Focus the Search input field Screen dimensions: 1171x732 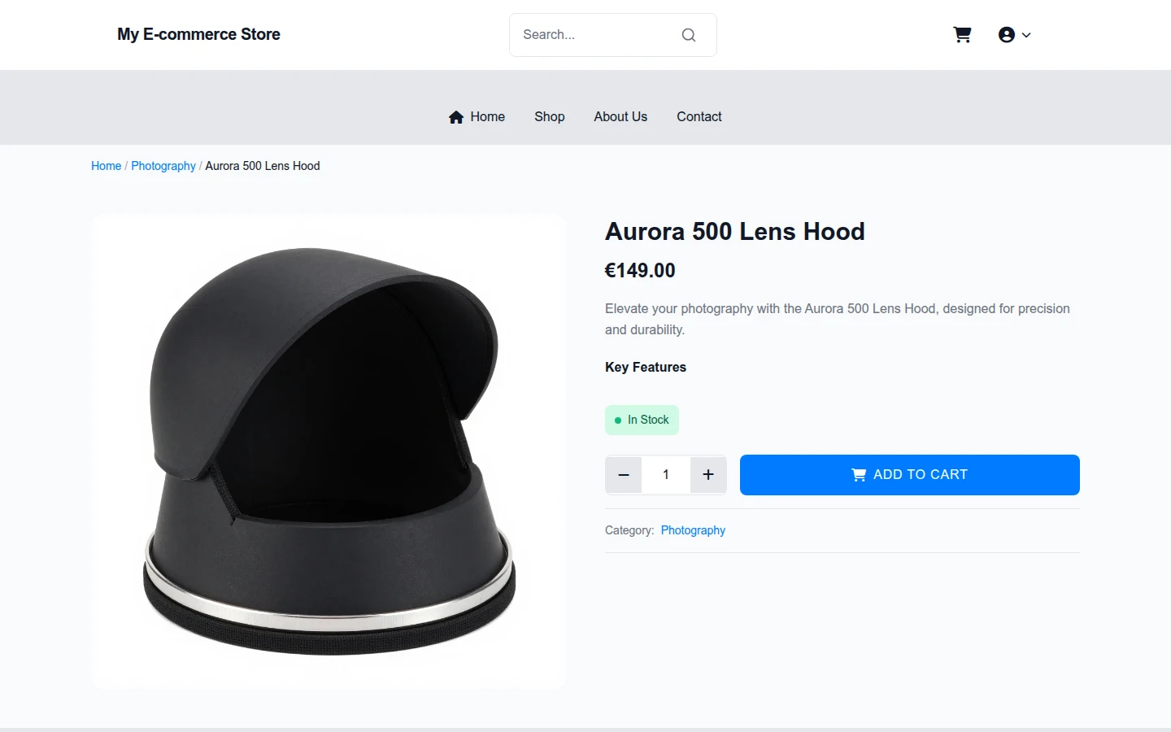tap(598, 35)
